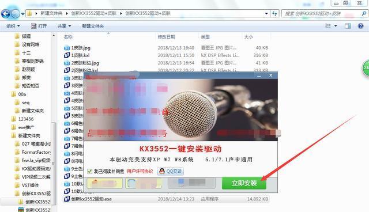This screenshot has width=369, height=212.
Task: Select the VST插件 folder in sidebar
Action: point(30,185)
